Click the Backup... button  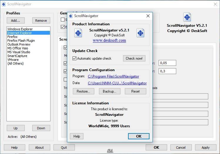tap(110, 91)
